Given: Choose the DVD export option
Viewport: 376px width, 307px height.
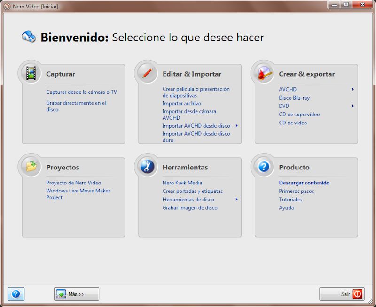Looking at the screenshot, I should 284,106.
